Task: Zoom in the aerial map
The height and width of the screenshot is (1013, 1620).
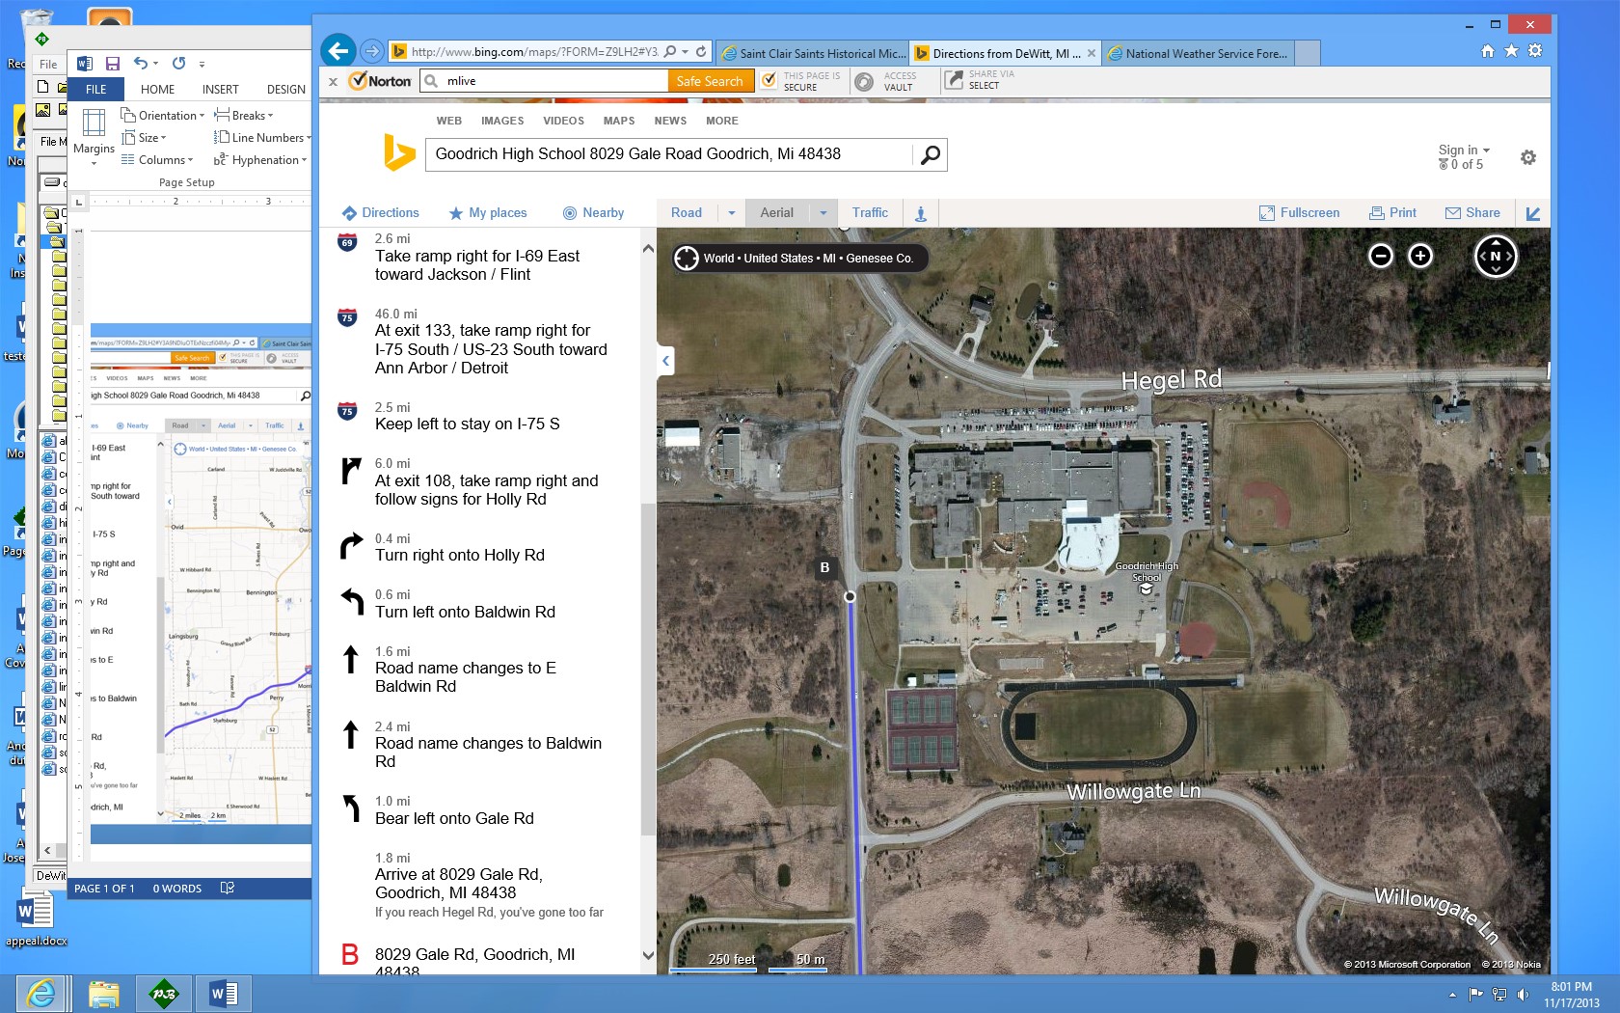Action: (1420, 256)
